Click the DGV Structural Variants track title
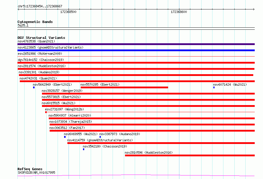 coord(41,38)
